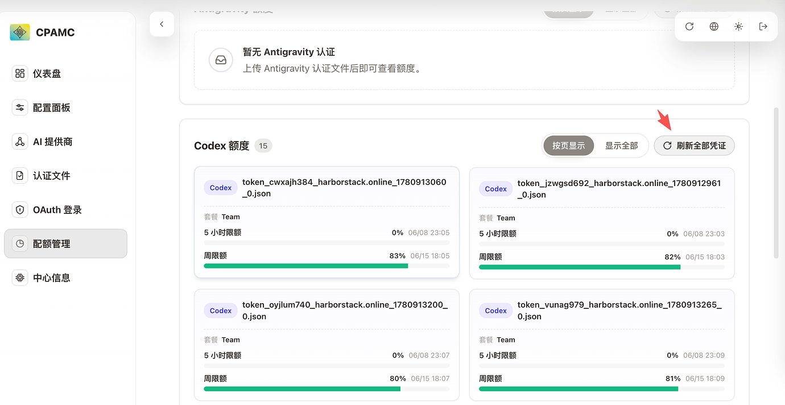Toggle theme with the sun icon

click(x=738, y=26)
